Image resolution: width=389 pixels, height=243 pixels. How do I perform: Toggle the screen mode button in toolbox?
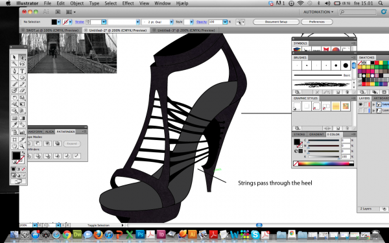click(x=18, y=181)
